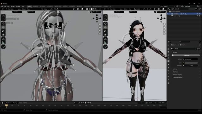Expand the Volume panel
202x114 pixels.
tap(175, 69)
